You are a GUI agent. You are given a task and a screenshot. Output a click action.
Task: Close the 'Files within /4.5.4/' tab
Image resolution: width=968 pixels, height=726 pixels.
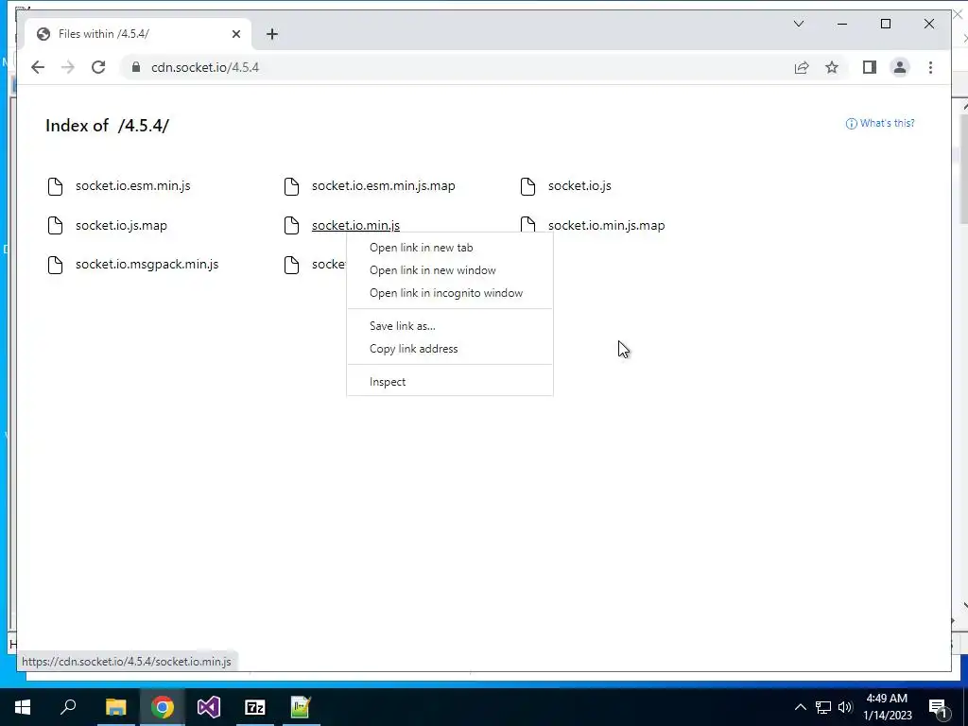pos(235,34)
